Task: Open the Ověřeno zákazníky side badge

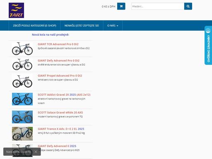Action: click(x=208, y=45)
